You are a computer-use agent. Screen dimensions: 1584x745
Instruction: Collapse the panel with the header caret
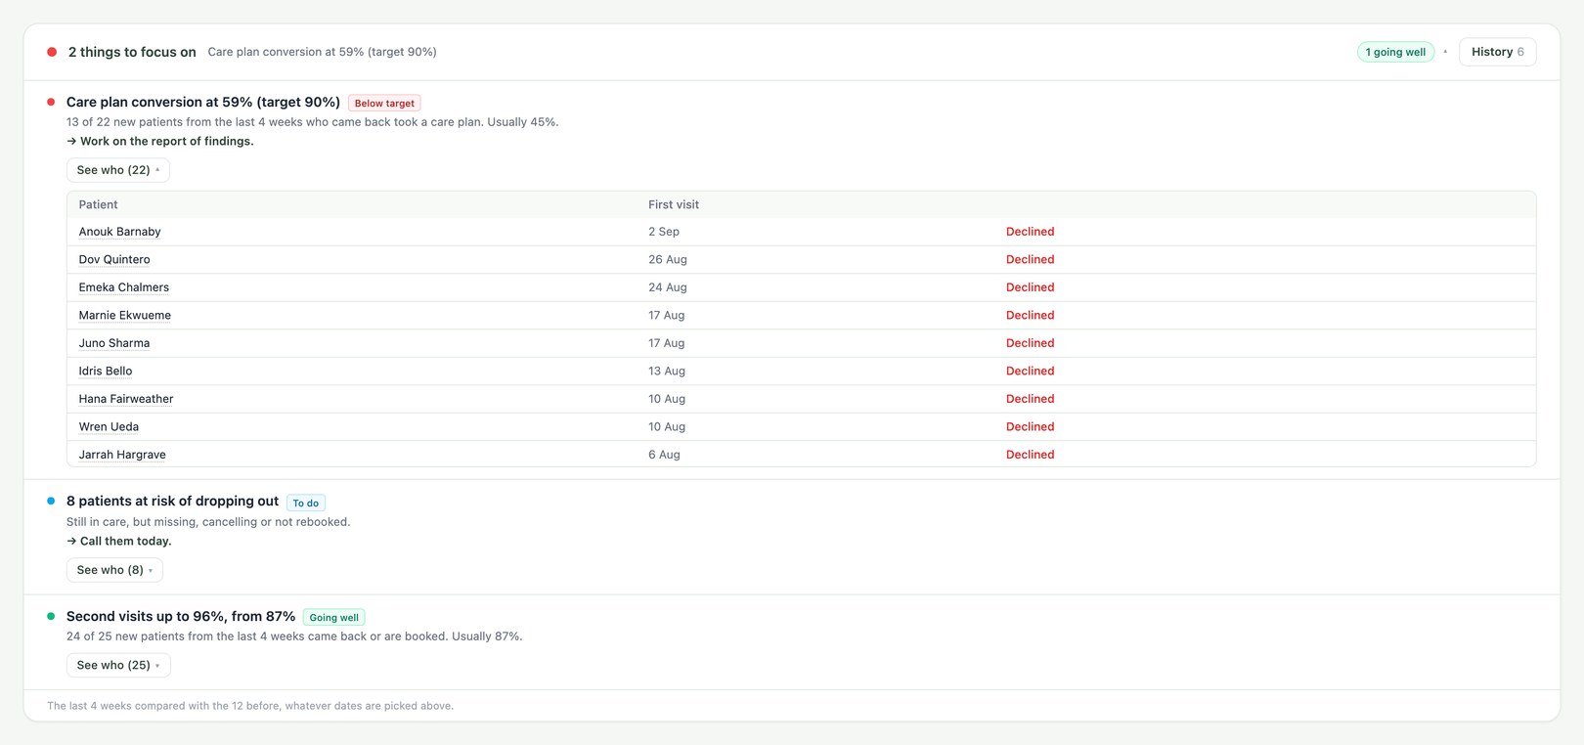pyautogui.click(x=1445, y=52)
